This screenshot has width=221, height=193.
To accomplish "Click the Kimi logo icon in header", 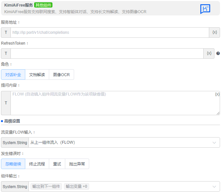I will pyautogui.click(x=205, y=9).
